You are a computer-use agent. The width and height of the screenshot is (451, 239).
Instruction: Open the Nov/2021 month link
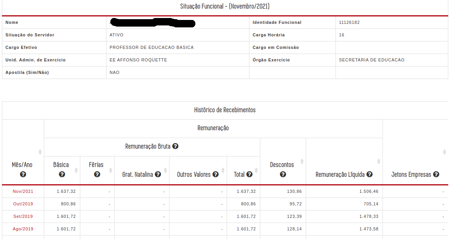click(x=23, y=191)
